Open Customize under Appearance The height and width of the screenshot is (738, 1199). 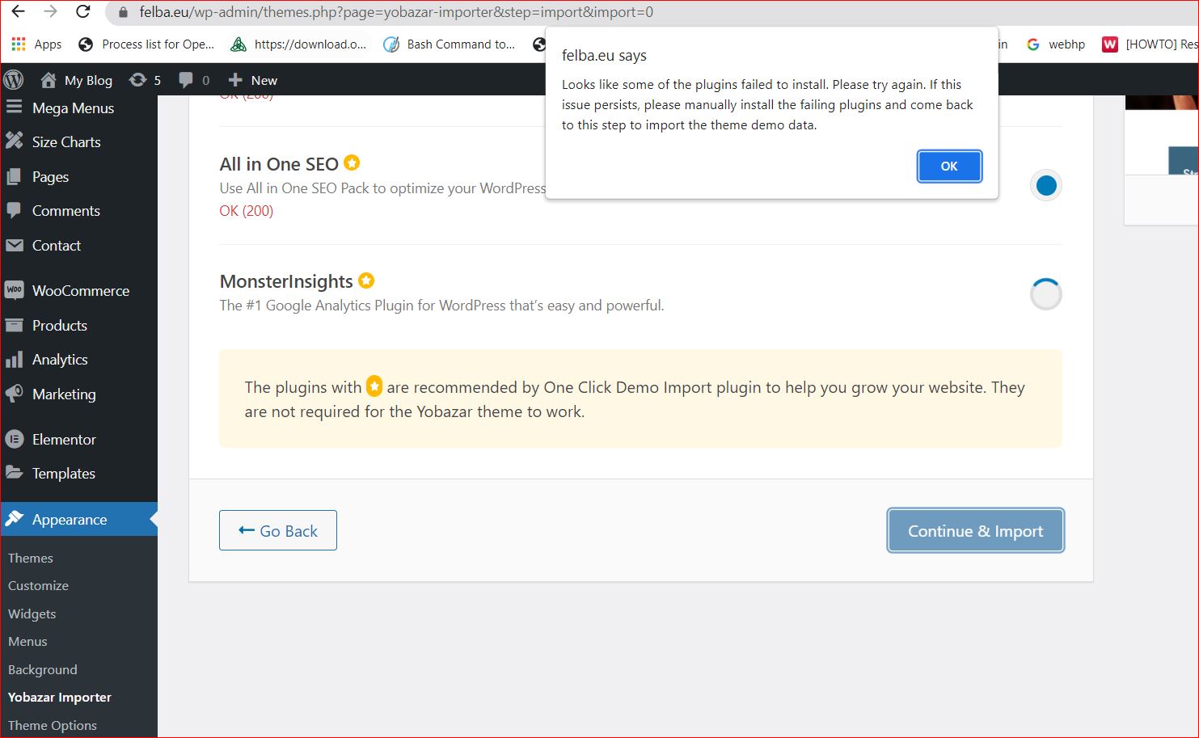(x=39, y=586)
